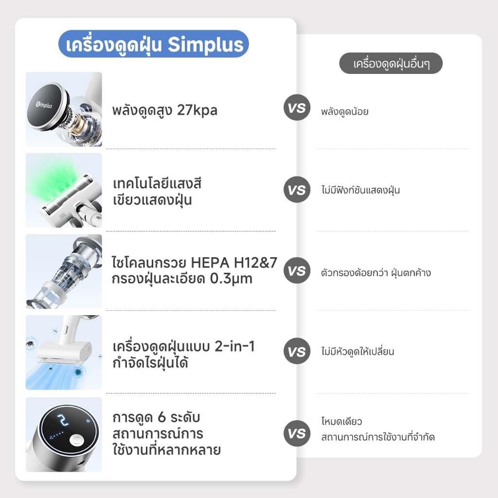Click the VS badge beside green light row

tap(297, 190)
